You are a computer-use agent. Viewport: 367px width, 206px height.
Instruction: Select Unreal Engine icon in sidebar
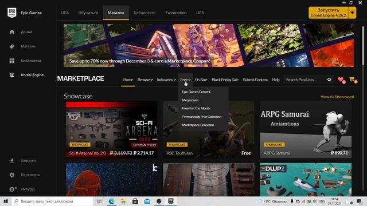(12, 75)
